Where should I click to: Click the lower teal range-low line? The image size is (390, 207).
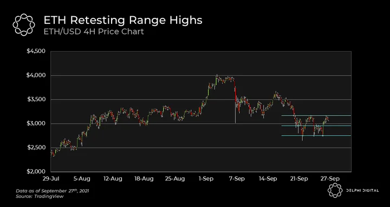316,136
